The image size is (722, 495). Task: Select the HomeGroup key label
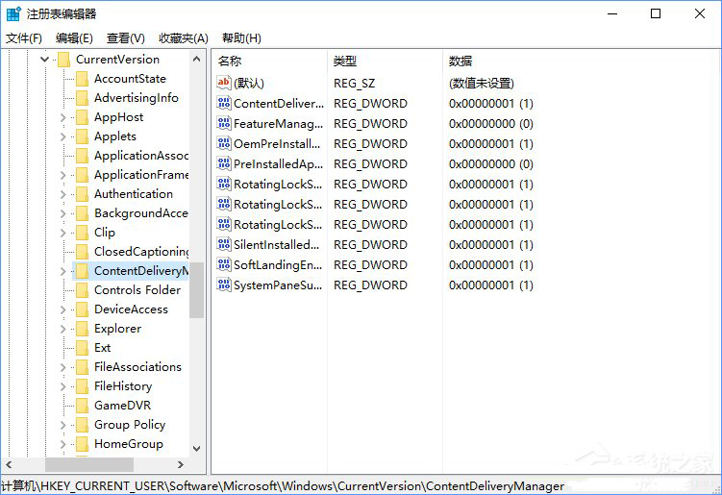pos(129,444)
